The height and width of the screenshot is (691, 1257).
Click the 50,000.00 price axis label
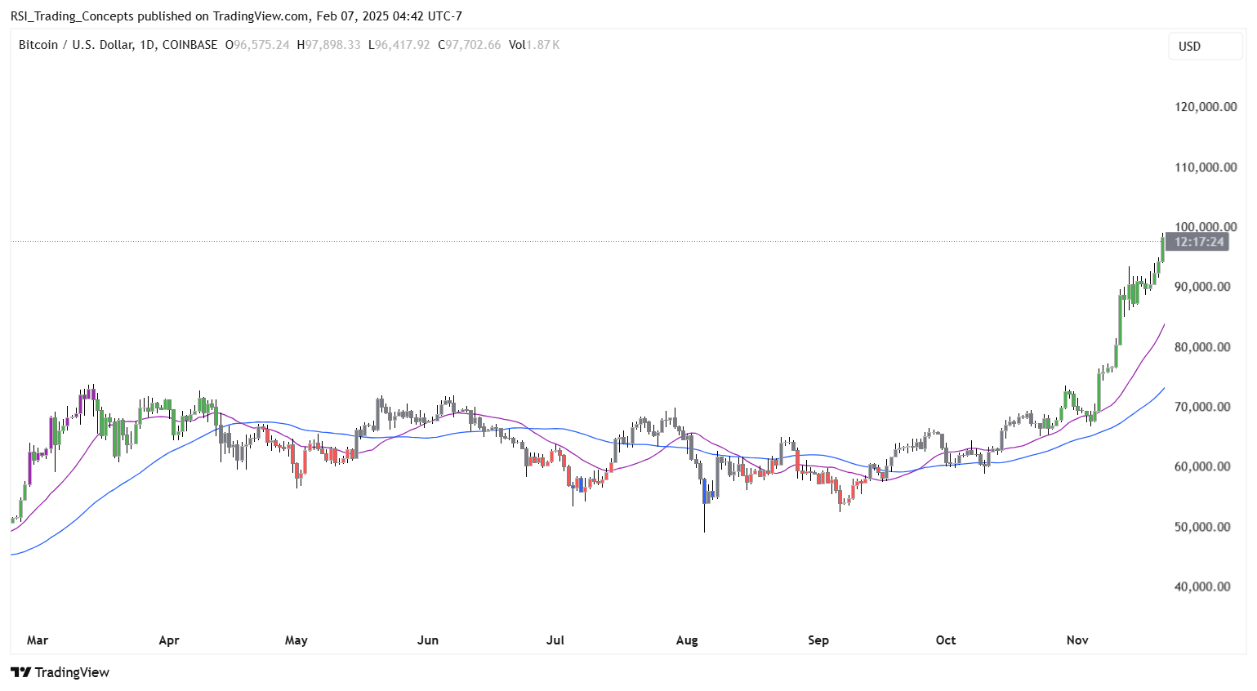[x=1202, y=527]
